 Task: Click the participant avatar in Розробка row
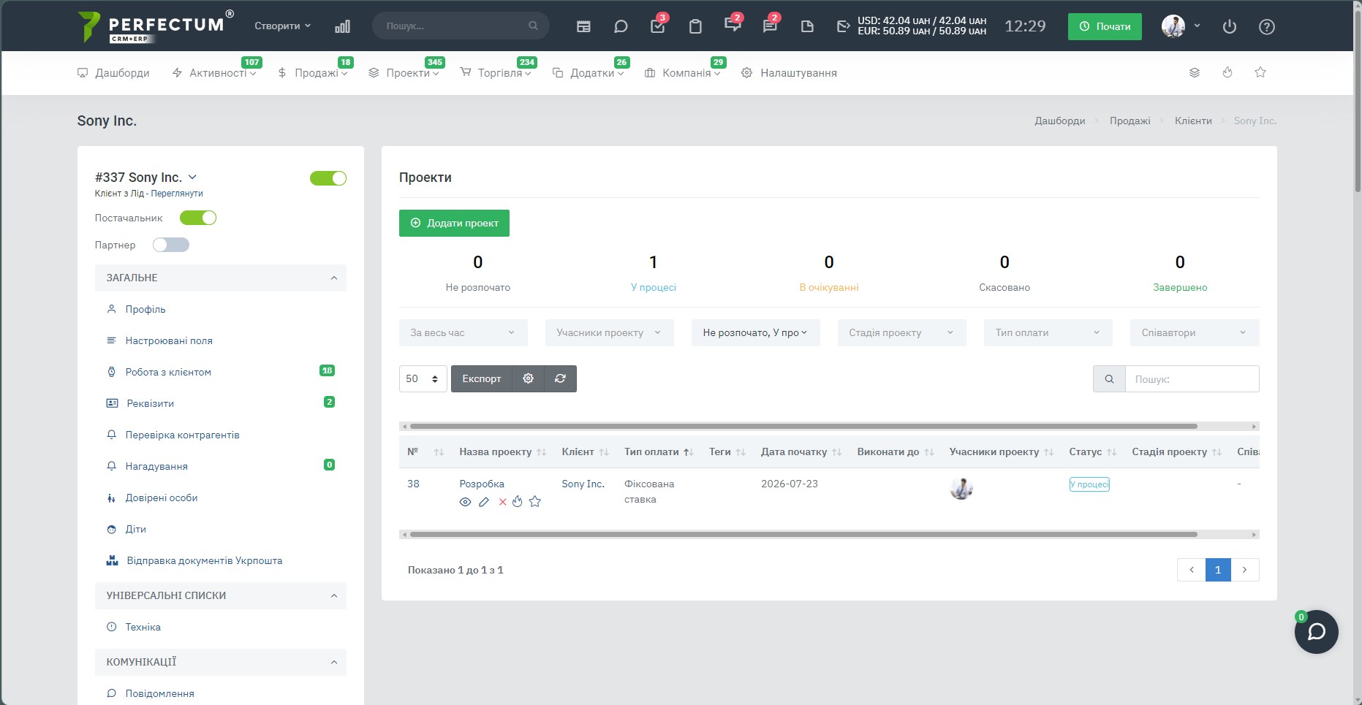(x=961, y=488)
